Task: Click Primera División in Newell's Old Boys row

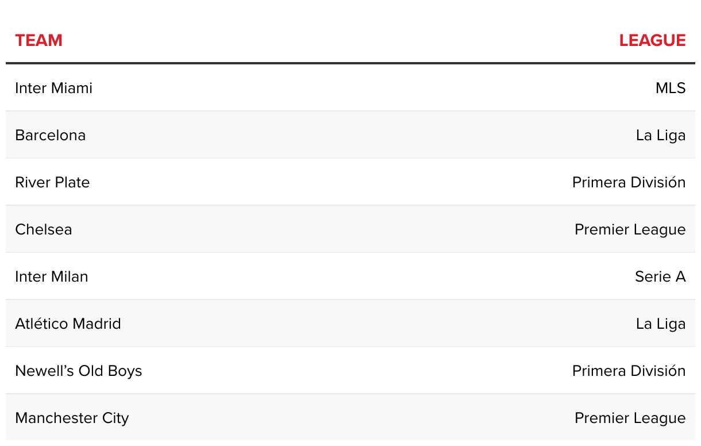Action: coord(629,371)
